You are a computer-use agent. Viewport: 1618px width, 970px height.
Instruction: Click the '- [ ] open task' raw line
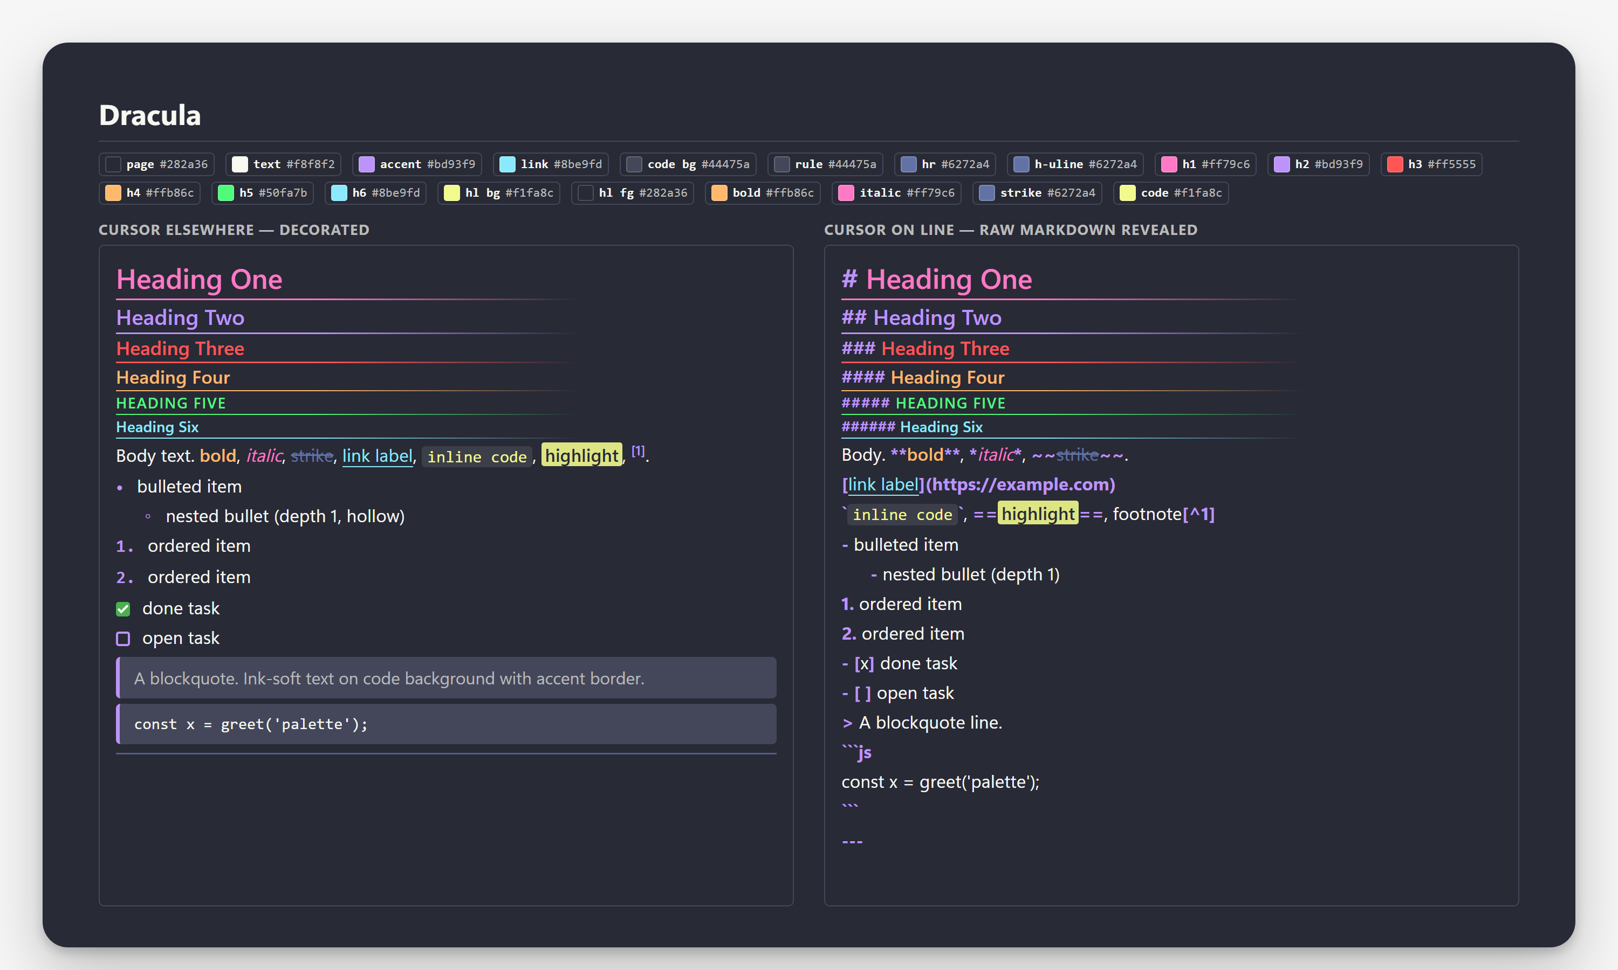coord(898,693)
